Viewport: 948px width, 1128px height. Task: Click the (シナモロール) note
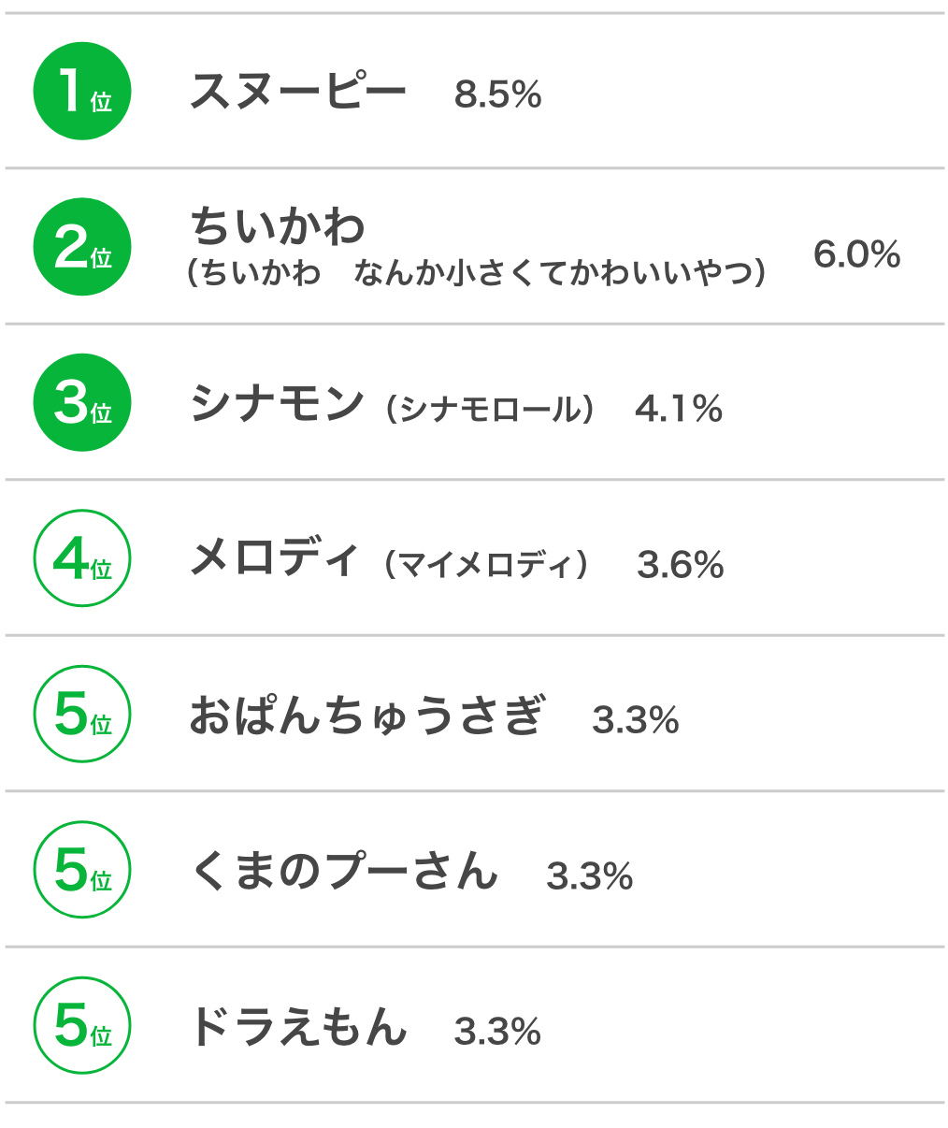point(491,409)
